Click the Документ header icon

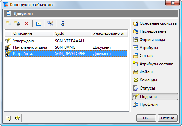(x=9, y=13)
